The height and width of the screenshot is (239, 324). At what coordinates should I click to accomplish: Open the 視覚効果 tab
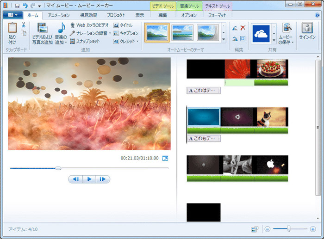click(89, 15)
